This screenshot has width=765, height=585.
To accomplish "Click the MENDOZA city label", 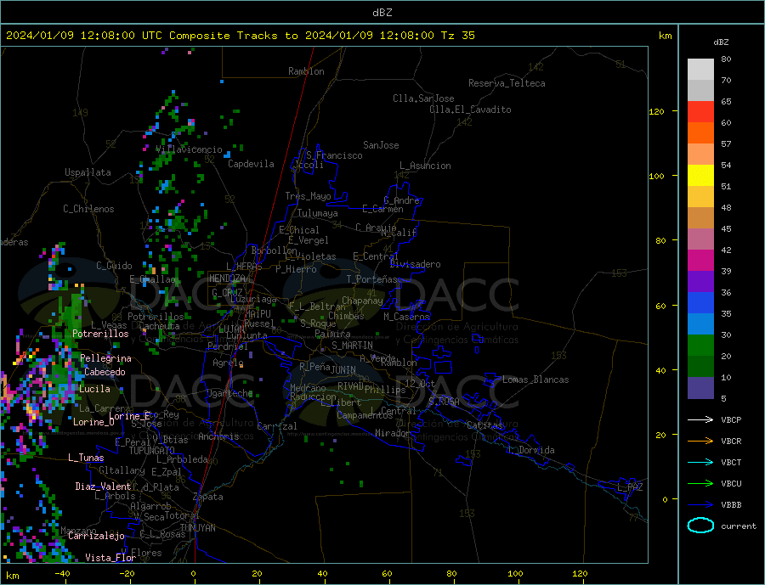I will click(227, 278).
